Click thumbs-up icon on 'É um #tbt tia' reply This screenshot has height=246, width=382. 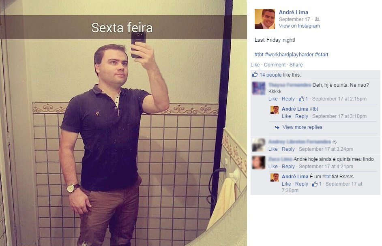click(315, 184)
